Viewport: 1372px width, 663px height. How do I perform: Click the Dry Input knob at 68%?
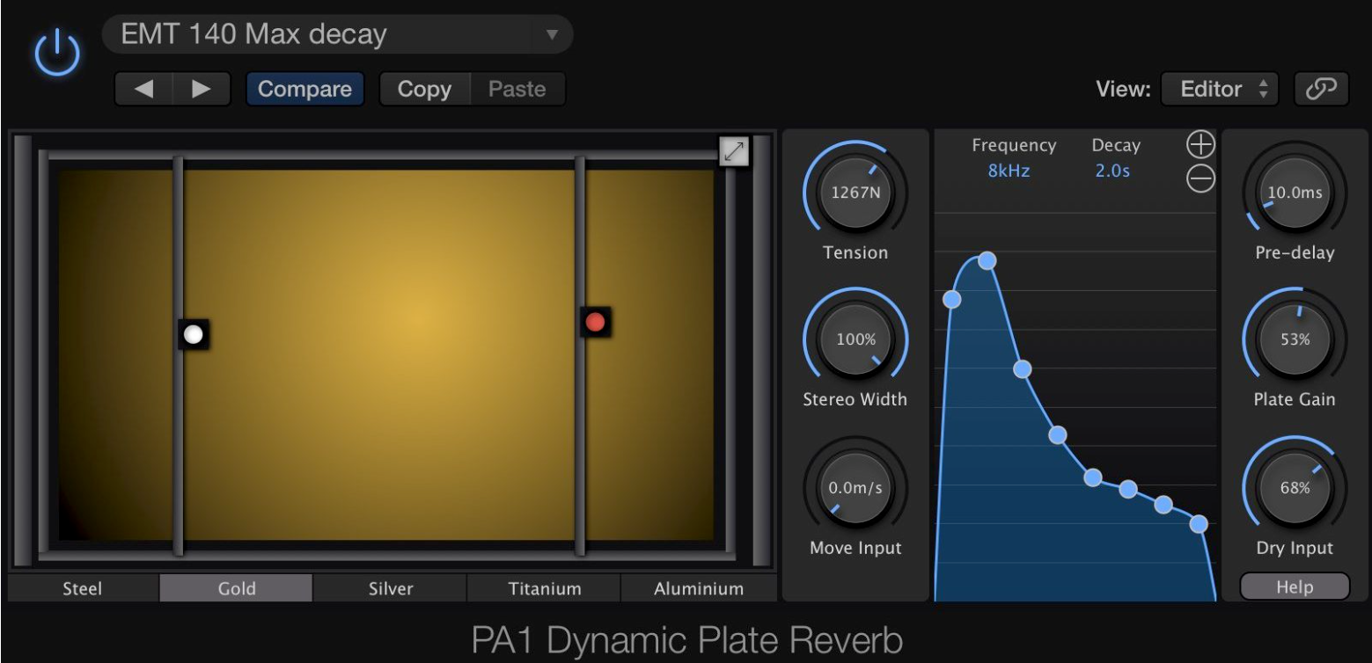tap(1295, 488)
